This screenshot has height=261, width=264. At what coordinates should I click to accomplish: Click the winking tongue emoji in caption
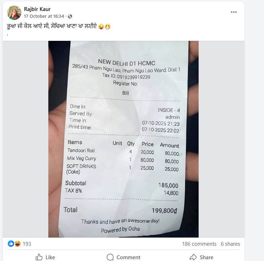click(x=101, y=27)
